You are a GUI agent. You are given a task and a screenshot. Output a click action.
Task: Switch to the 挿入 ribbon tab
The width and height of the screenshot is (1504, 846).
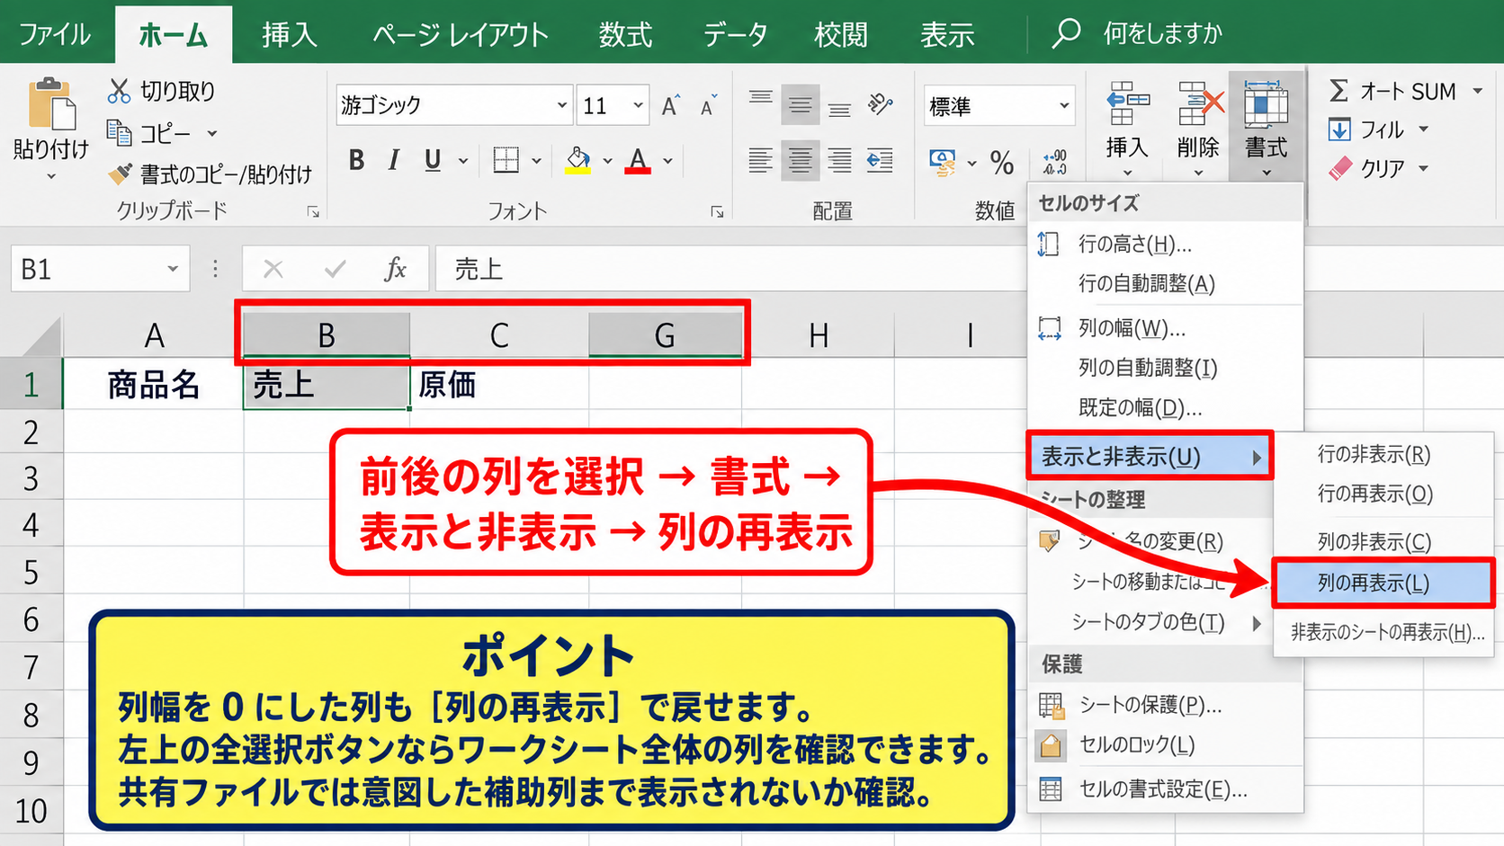289,34
